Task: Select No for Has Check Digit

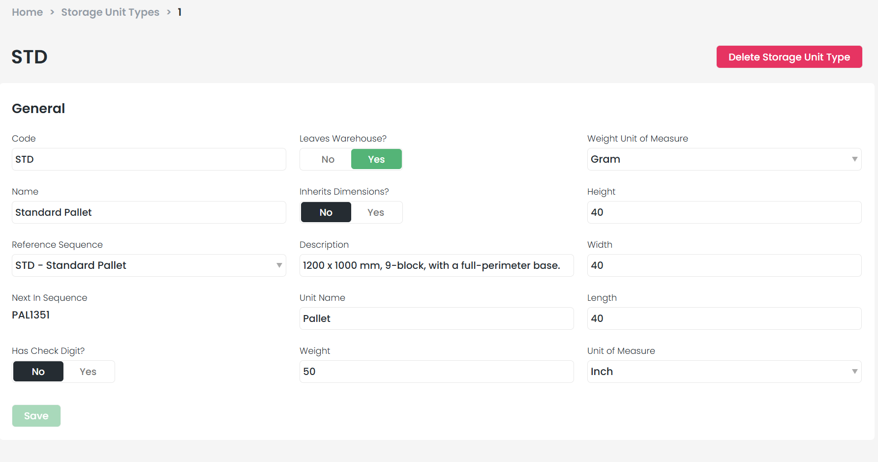Action: 38,372
